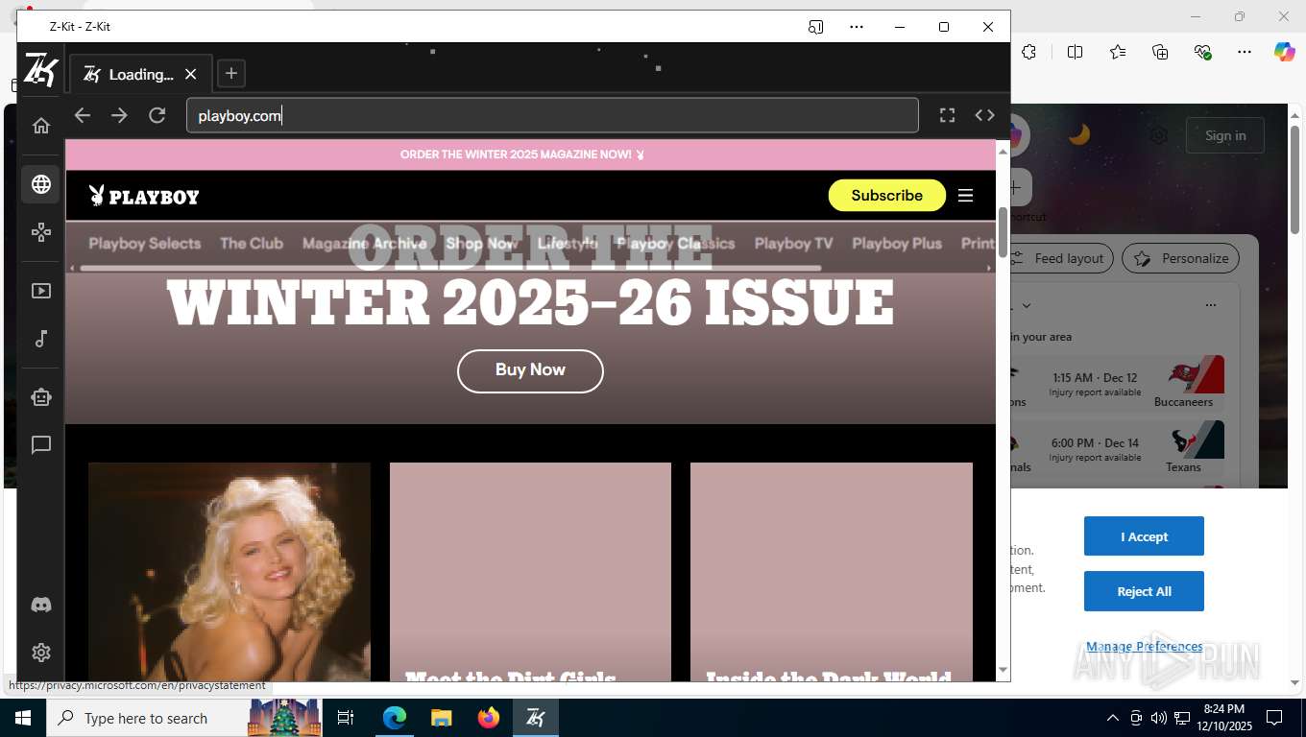
Task: Click I Accept in Edge cookie dialog
Action: point(1144,536)
